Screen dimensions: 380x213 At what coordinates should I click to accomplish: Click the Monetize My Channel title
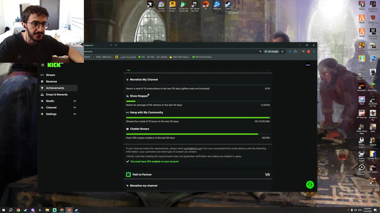pyautogui.click(x=144, y=80)
